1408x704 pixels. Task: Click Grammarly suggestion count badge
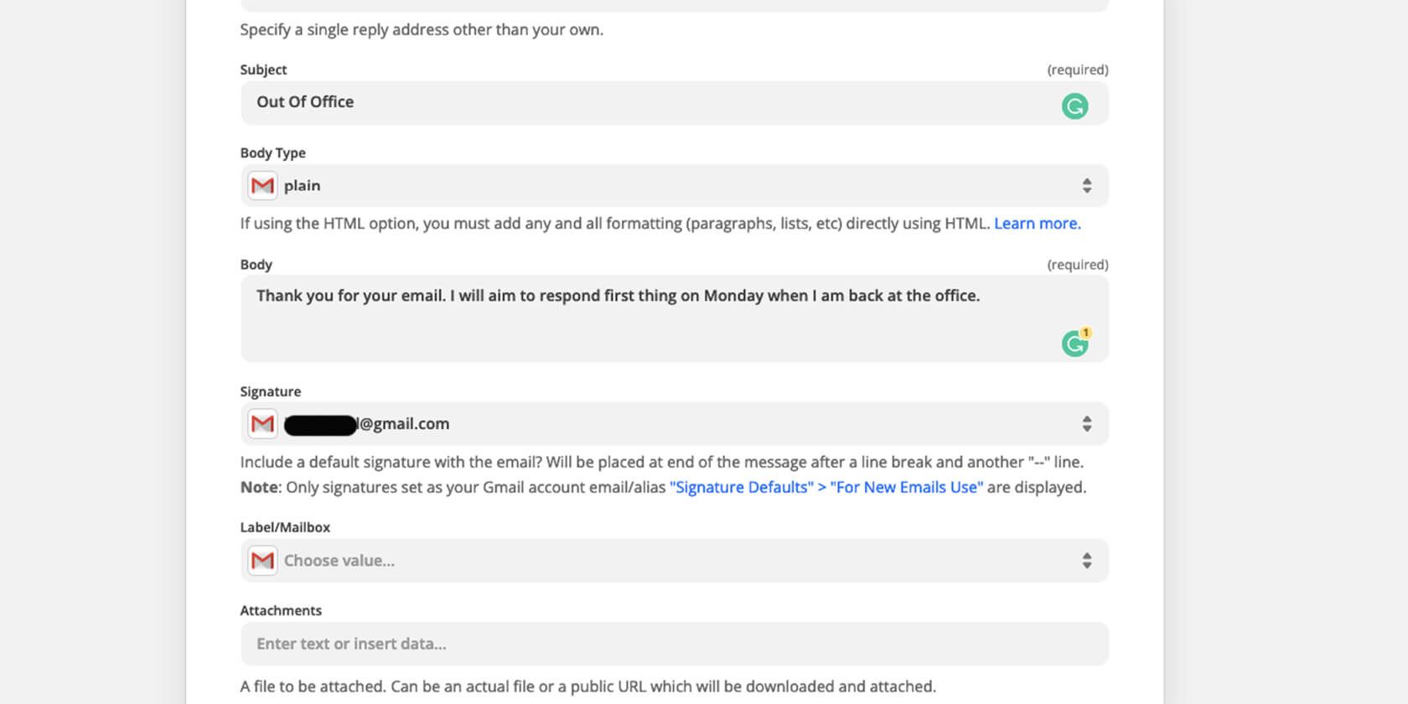click(x=1085, y=333)
